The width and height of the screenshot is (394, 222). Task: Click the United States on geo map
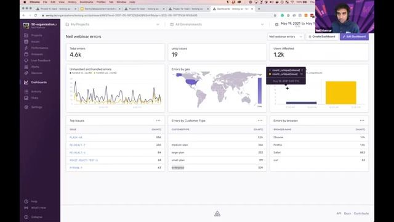[193, 82]
